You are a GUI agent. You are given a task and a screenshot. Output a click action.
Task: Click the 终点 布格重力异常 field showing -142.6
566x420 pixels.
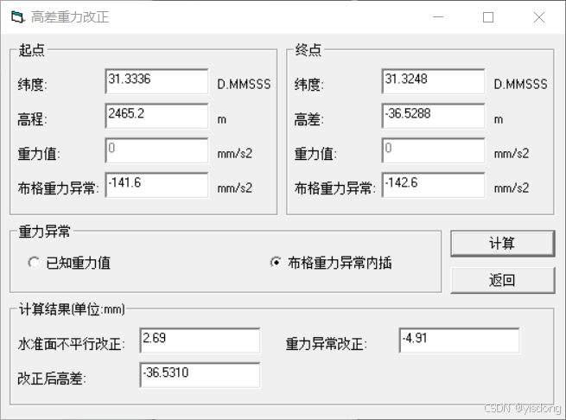click(x=433, y=185)
